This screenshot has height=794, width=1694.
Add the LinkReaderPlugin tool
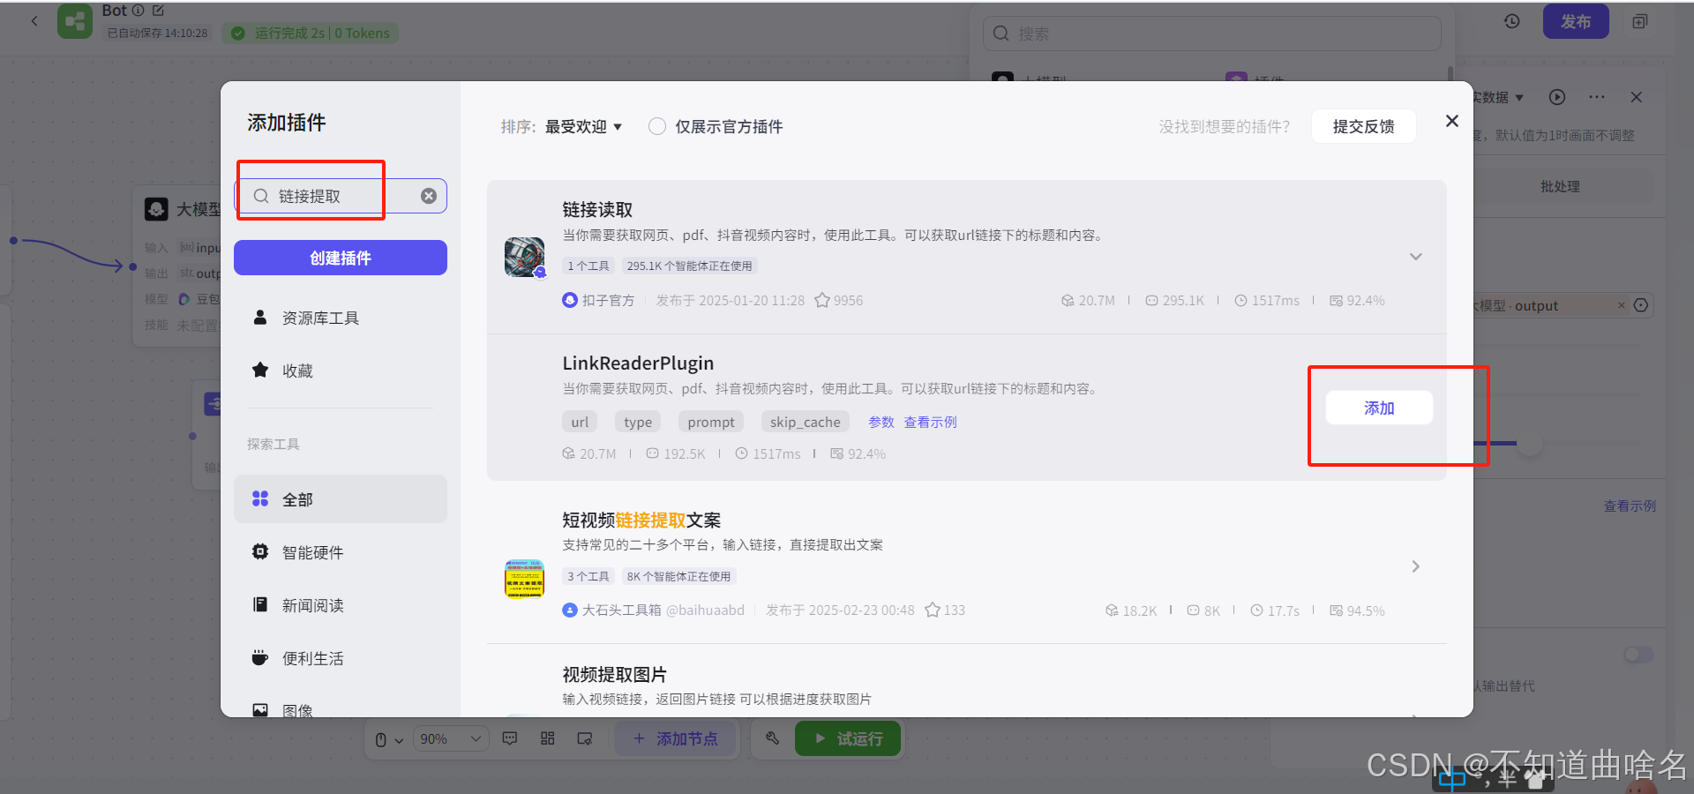click(x=1379, y=408)
